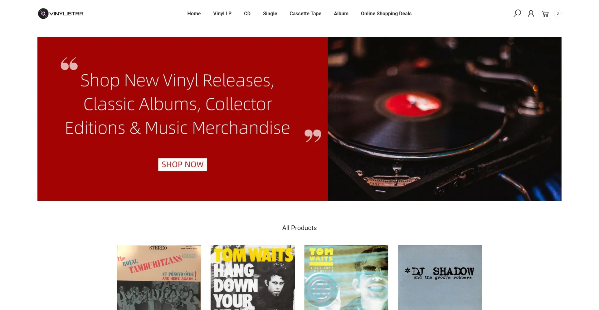Click the turntable banner photo
The width and height of the screenshot is (599, 310).
445,119
